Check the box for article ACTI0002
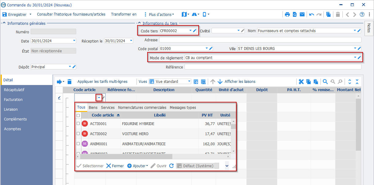Image resolution: width=374 pixels, height=185 pixels. [78, 134]
